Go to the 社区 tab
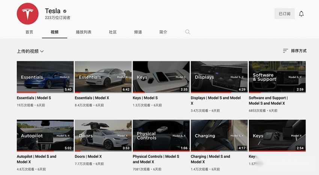 click(x=113, y=32)
